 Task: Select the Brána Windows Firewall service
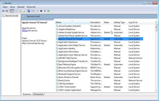[99, 77]
